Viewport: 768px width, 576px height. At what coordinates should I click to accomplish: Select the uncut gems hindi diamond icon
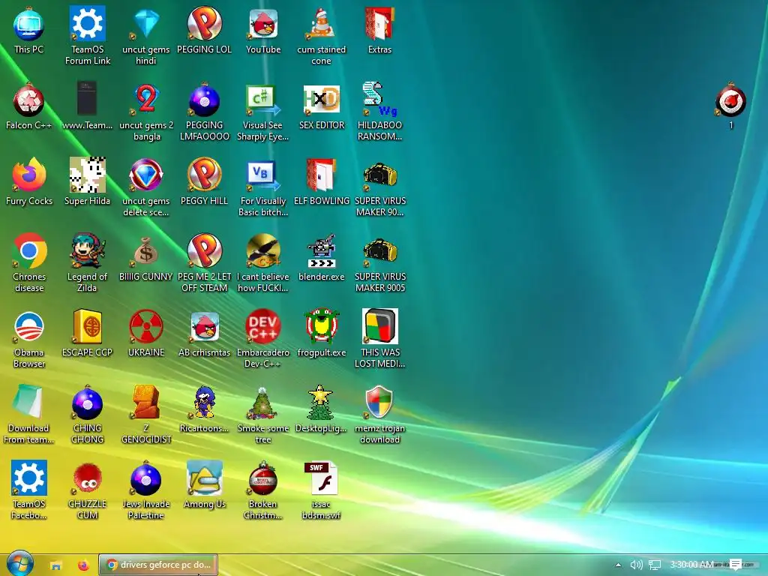pos(146,23)
